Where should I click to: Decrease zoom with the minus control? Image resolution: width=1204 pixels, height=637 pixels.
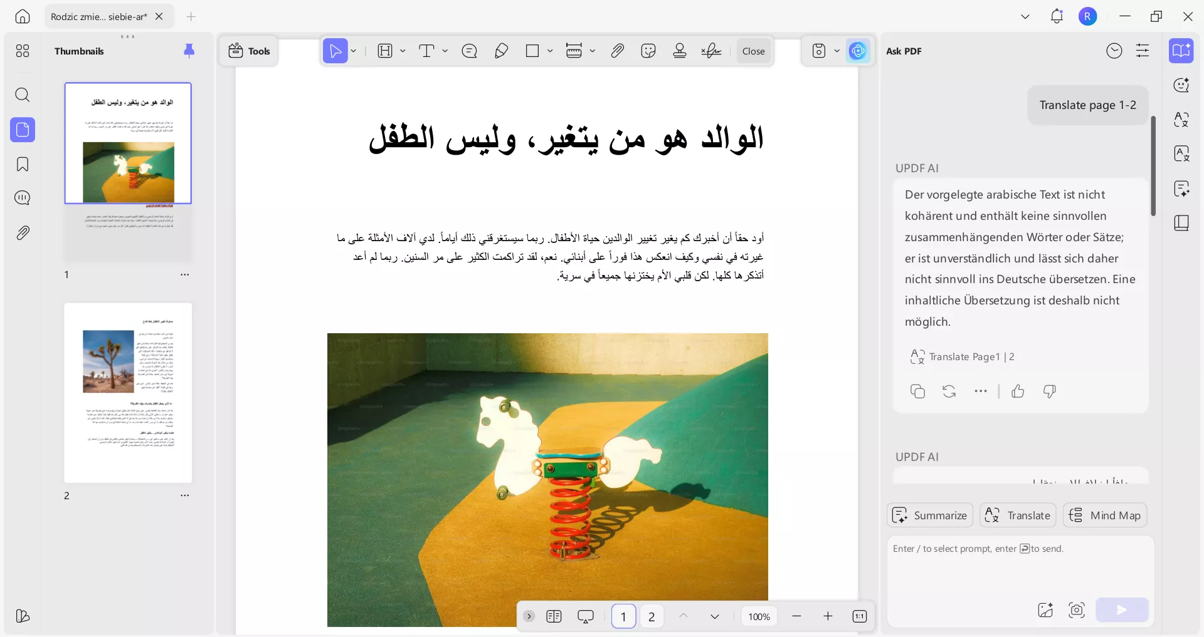click(796, 616)
